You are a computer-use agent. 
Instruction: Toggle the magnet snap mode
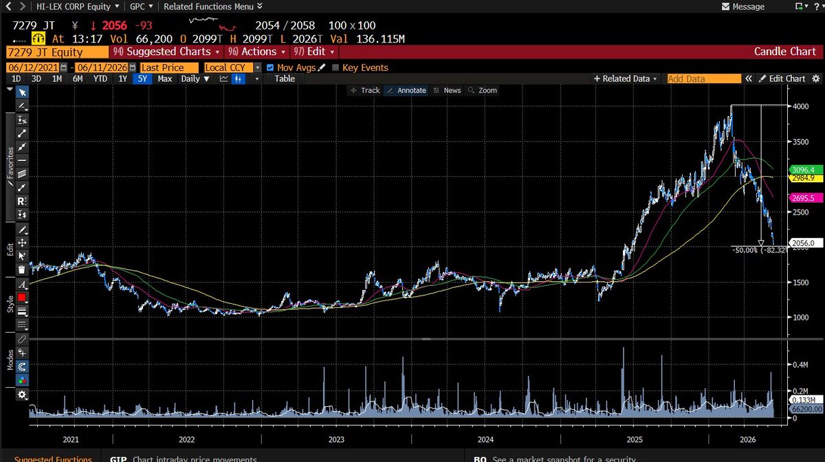[x=22, y=366]
